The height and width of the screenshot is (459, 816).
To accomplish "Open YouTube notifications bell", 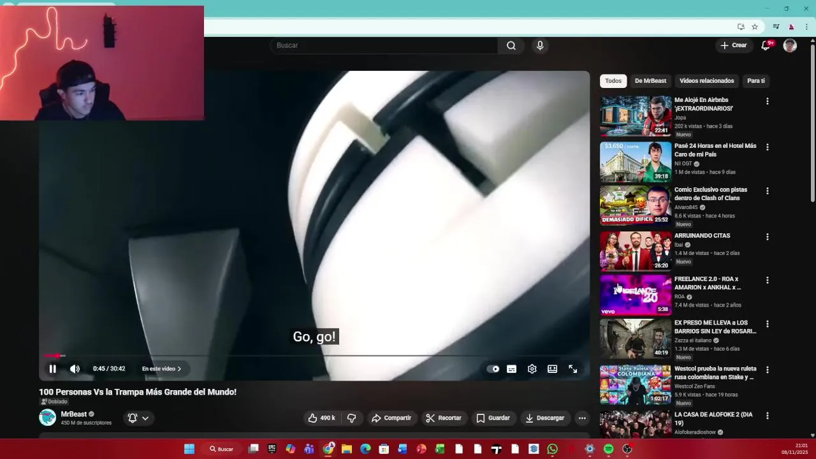I will click(766, 45).
